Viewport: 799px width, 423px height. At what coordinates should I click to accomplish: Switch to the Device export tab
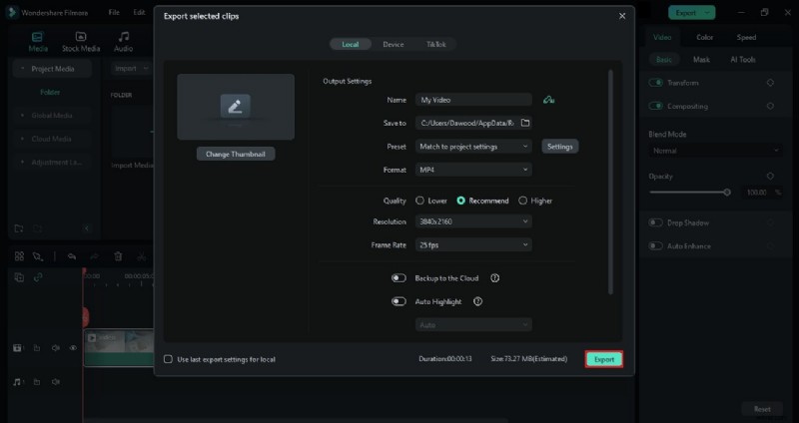(x=393, y=45)
